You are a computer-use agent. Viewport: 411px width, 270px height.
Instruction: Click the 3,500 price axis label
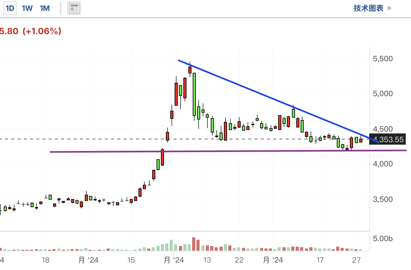click(383, 199)
